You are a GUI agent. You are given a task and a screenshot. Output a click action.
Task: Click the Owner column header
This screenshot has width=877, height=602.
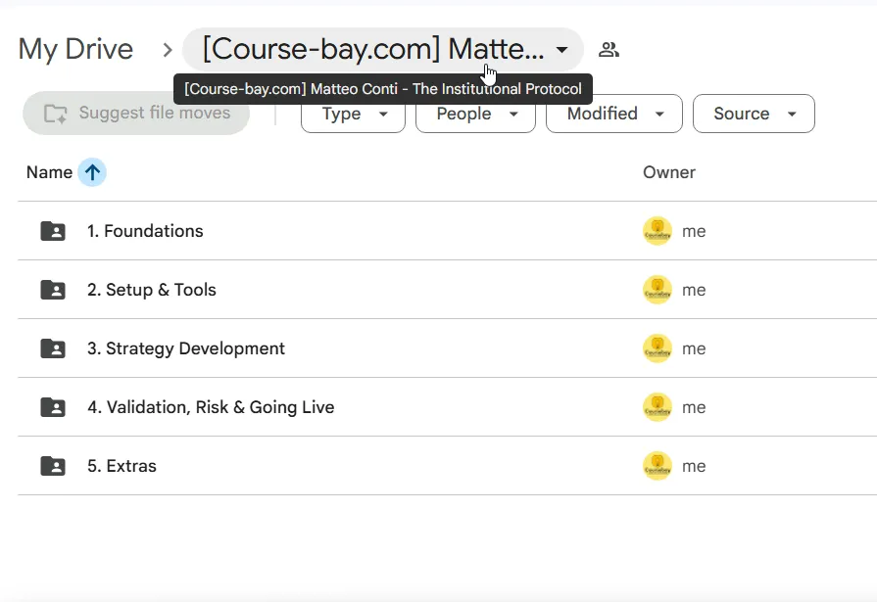(669, 172)
